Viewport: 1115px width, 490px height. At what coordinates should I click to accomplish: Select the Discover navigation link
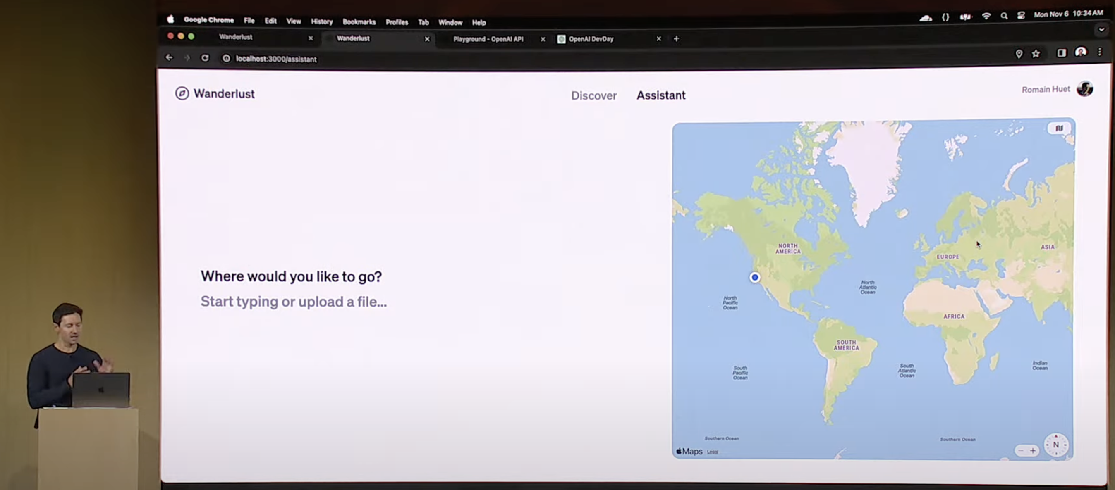tap(594, 95)
